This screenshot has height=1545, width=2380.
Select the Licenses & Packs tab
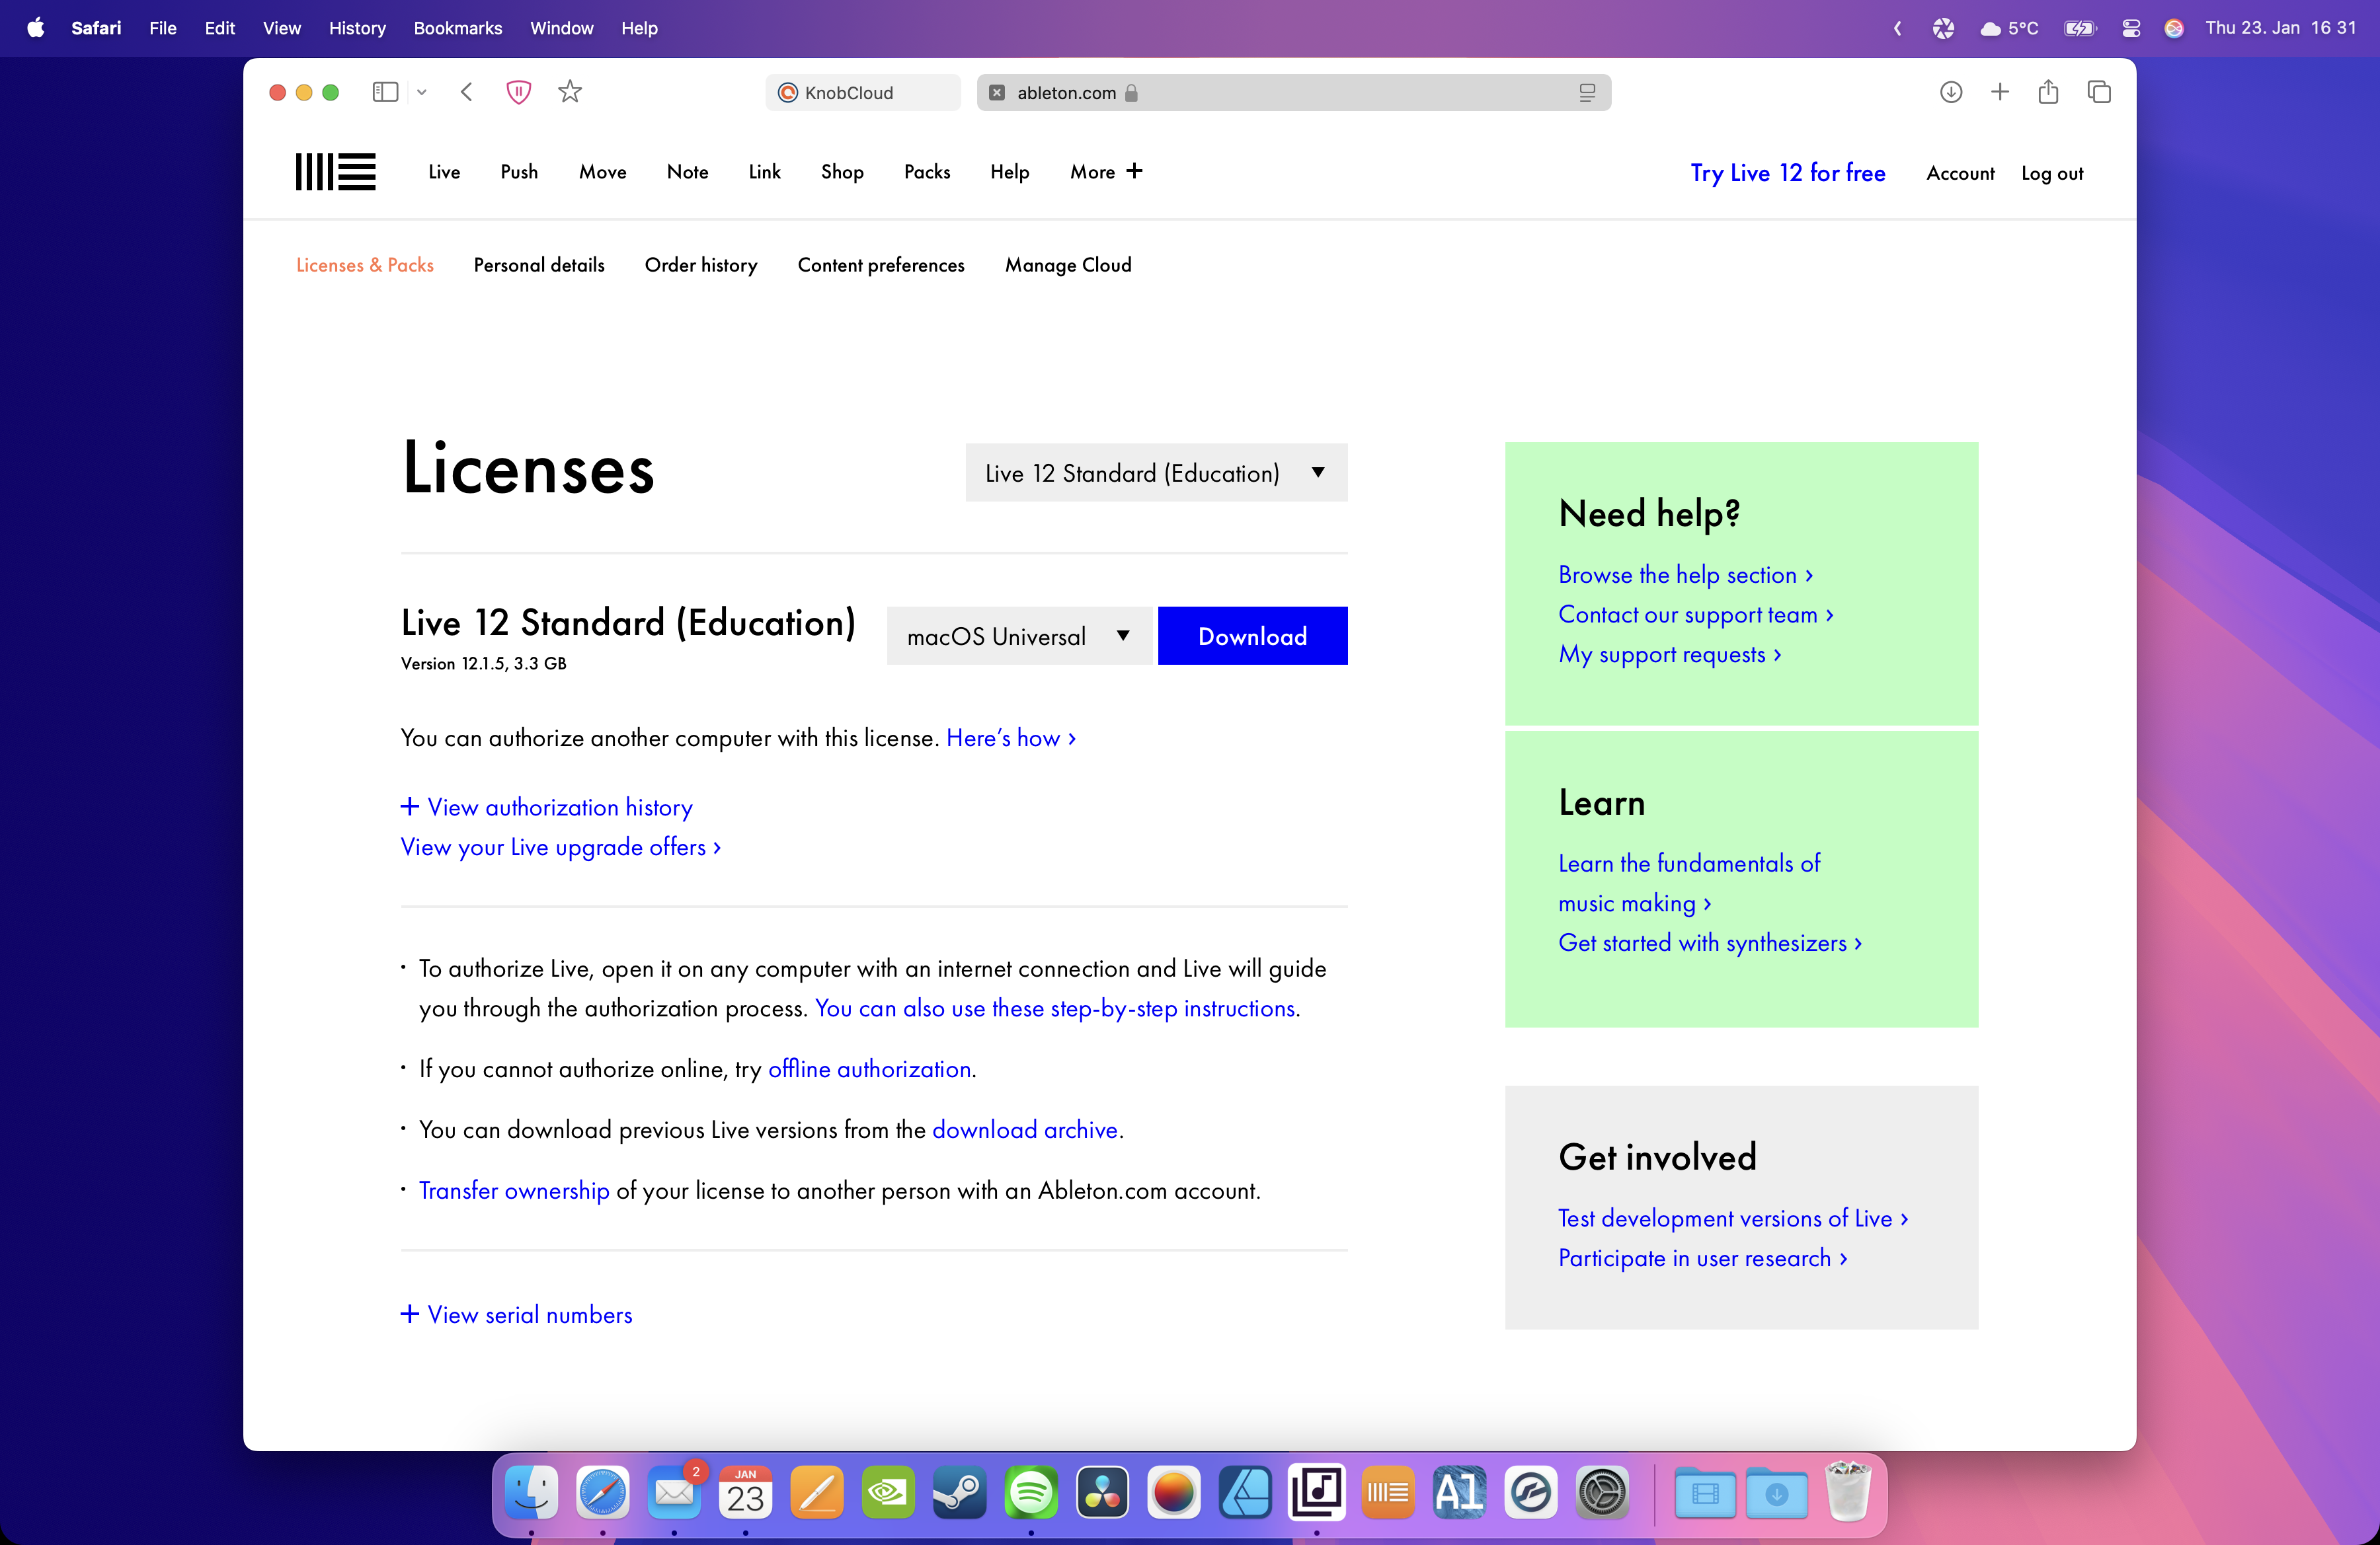(364, 265)
